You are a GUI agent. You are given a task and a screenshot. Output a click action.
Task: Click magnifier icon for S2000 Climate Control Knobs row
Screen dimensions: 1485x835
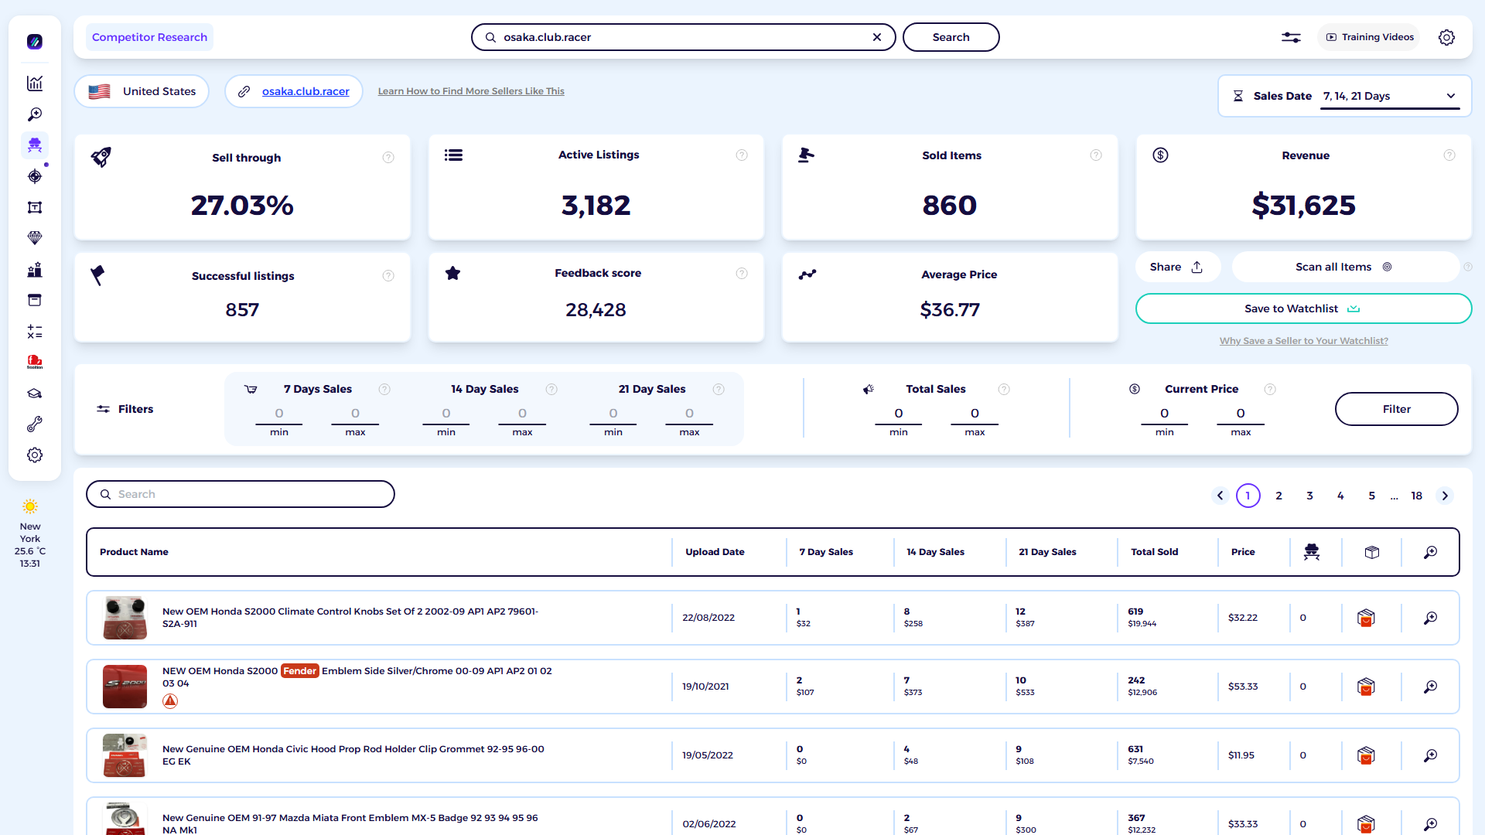coord(1431,618)
